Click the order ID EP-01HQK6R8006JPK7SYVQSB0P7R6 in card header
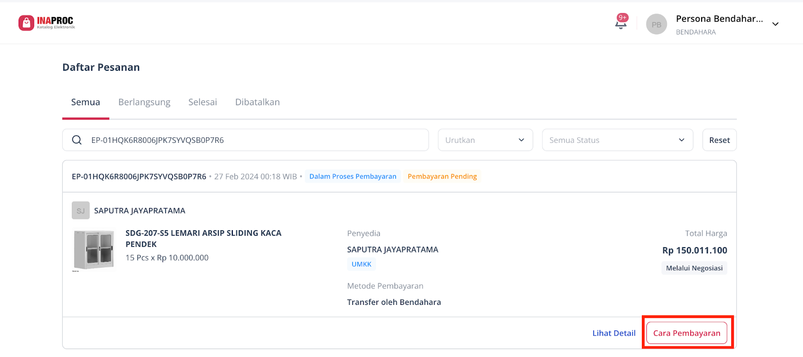 tap(139, 176)
